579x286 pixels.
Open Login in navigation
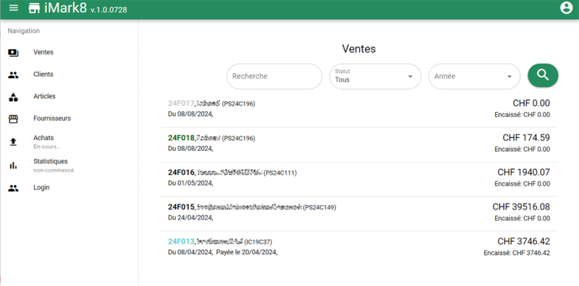[41, 188]
